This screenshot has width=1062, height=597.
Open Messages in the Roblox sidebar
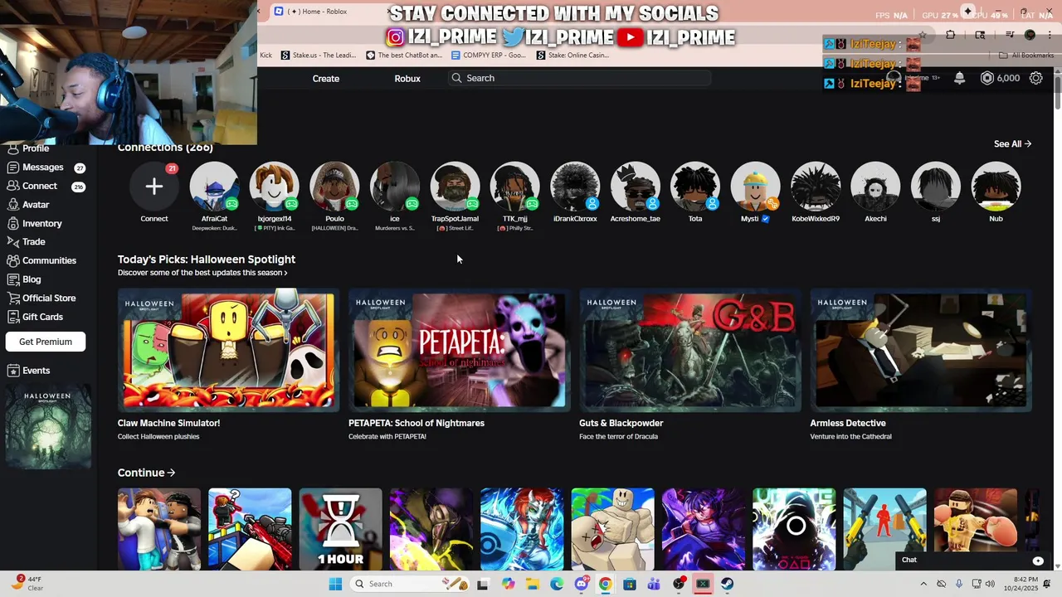point(43,167)
